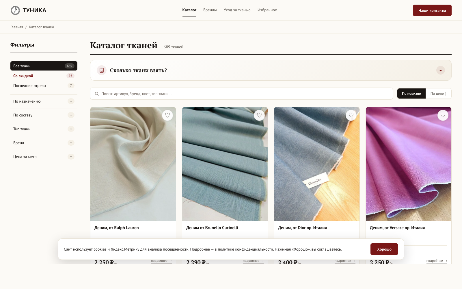The height and width of the screenshot is (289, 462).
Task: Sort fabrics 'По новизне'
Action: (411, 94)
